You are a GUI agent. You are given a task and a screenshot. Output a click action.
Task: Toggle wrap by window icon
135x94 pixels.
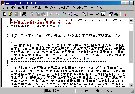[103, 14]
